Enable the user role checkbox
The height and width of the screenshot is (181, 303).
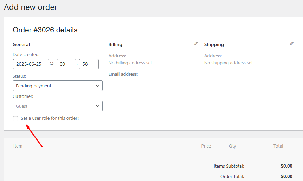coord(15,119)
